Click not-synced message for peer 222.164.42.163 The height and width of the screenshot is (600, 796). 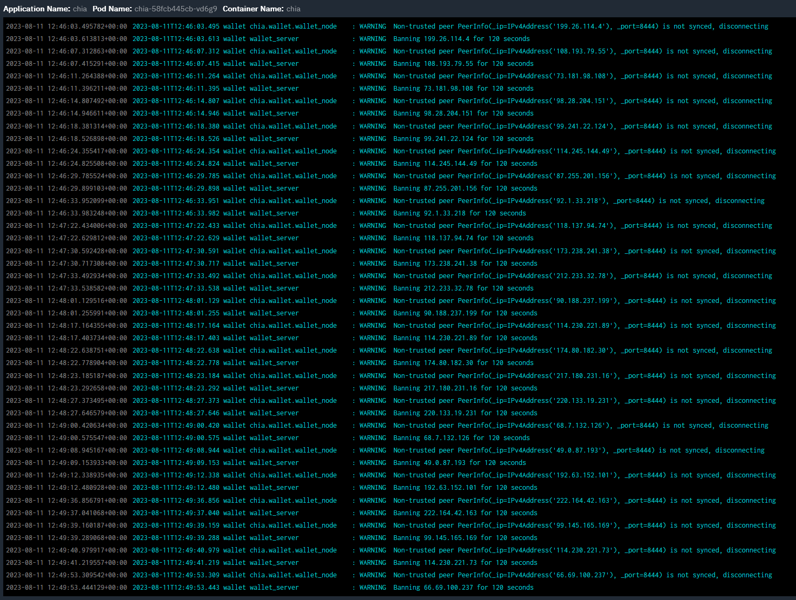click(585, 501)
